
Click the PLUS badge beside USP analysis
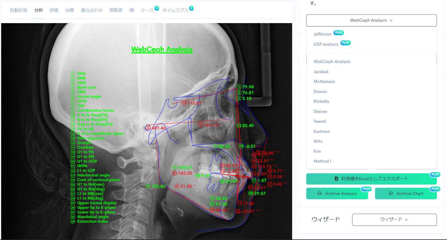click(346, 43)
